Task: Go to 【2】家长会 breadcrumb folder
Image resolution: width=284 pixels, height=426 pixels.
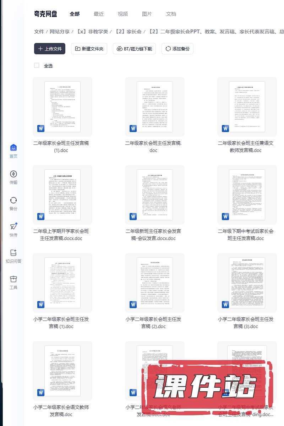Action: (x=128, y=32)
